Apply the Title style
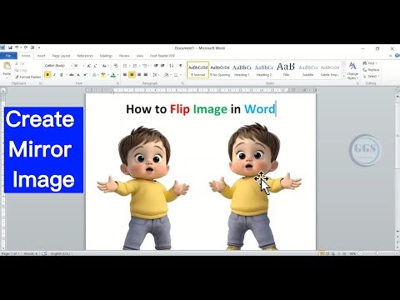400x300 pixels. (286, 70)
